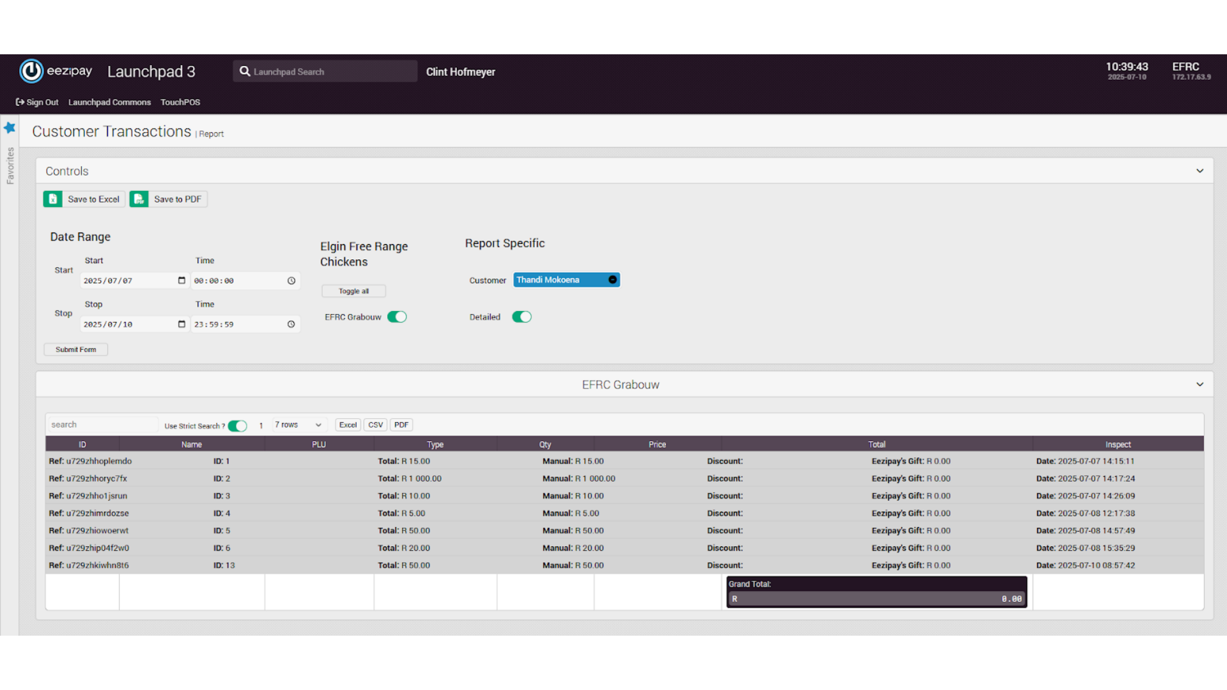Screen dimensions: 1227x690
Task: Open the Stop date calendar picker icon
Action: (x=181, y=325)
